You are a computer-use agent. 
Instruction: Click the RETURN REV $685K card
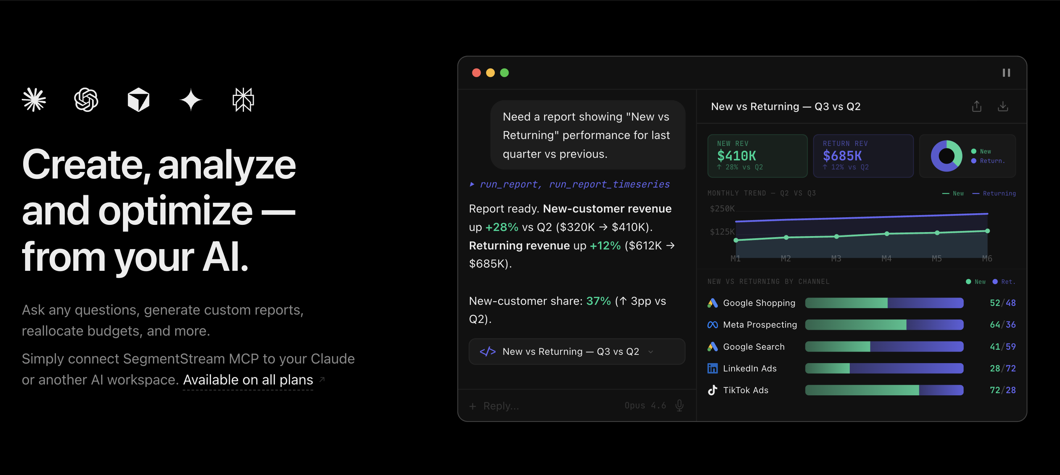pyautogui.click(x=863, y=156)
